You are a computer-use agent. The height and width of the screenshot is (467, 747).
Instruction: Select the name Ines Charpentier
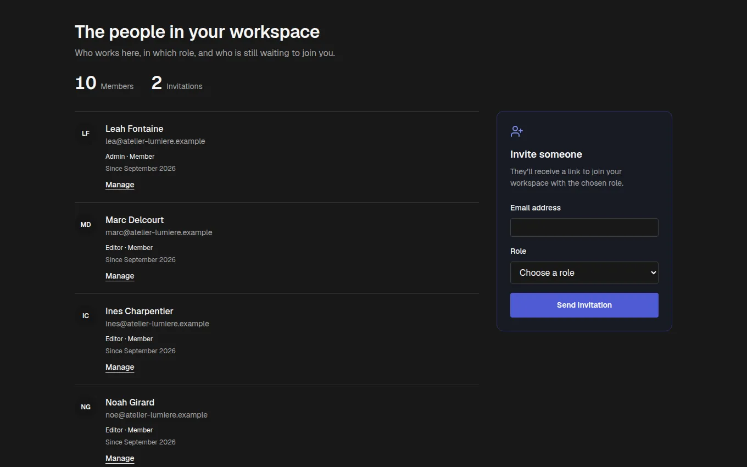(x=140, y=311)
